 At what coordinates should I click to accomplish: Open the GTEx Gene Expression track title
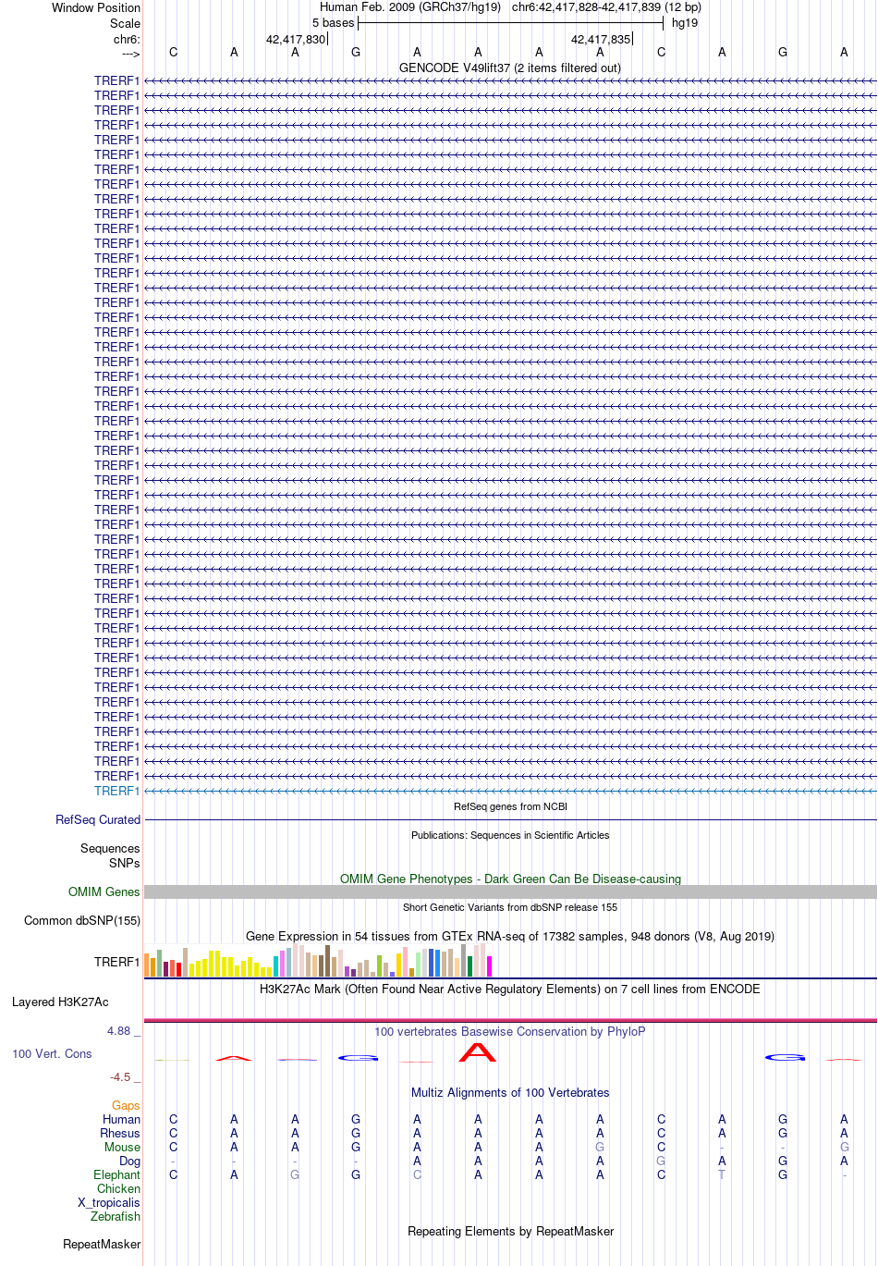pyautogui.click(x=510, y=936)
